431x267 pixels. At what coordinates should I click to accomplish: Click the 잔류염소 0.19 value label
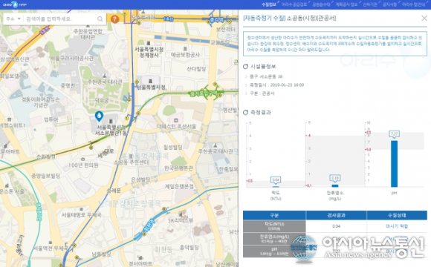[x=335, y=178]
